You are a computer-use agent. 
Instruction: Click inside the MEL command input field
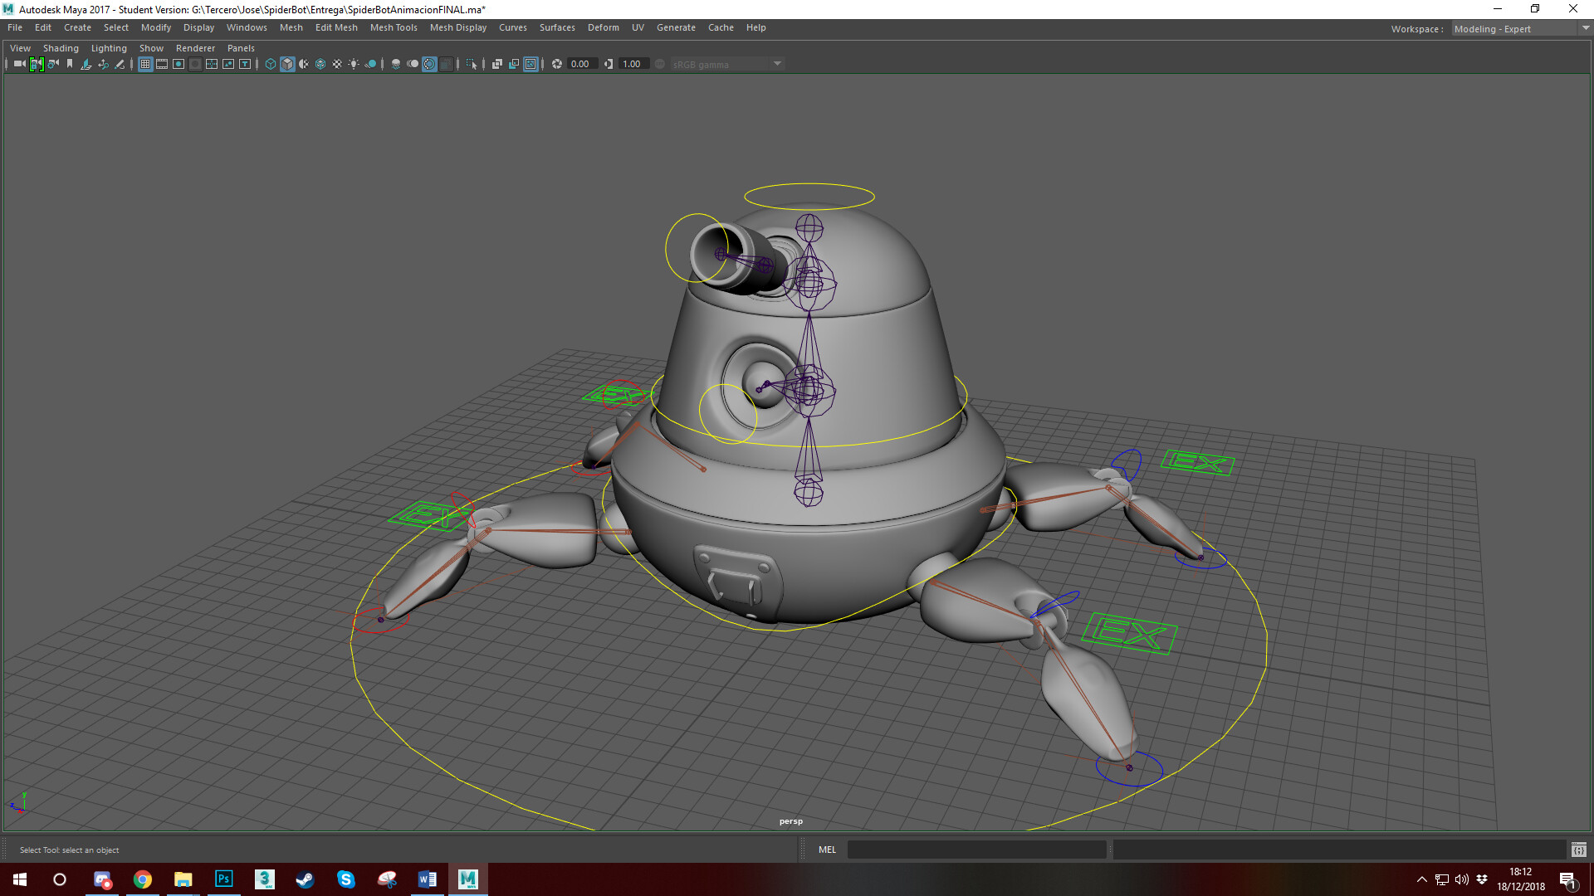[975, 850]
